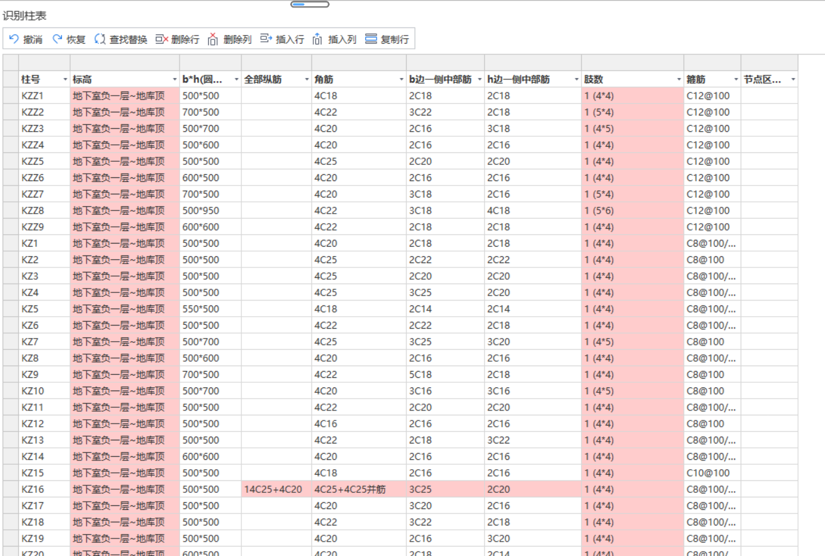
Task: Select the KZ16 column name cell
Action: coord(44,489)
